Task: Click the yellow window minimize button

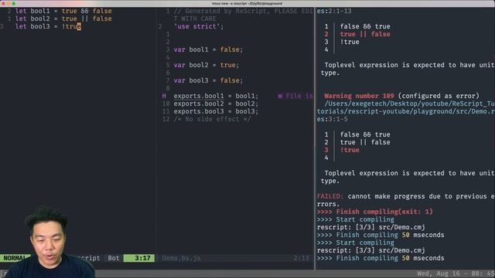Action: (x=9, y=3)
